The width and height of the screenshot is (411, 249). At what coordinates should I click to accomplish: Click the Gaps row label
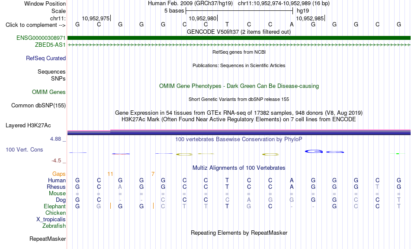pos(59,174)
